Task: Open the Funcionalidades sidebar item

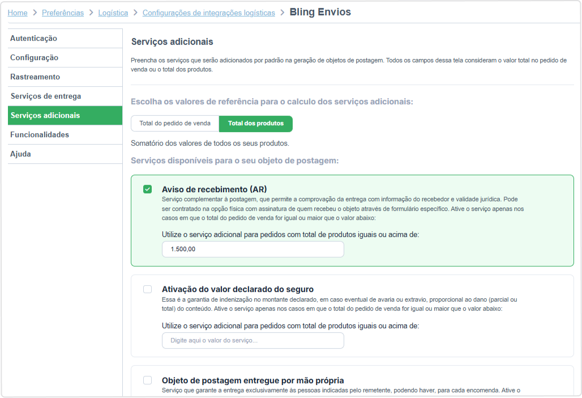Action: 65,135
